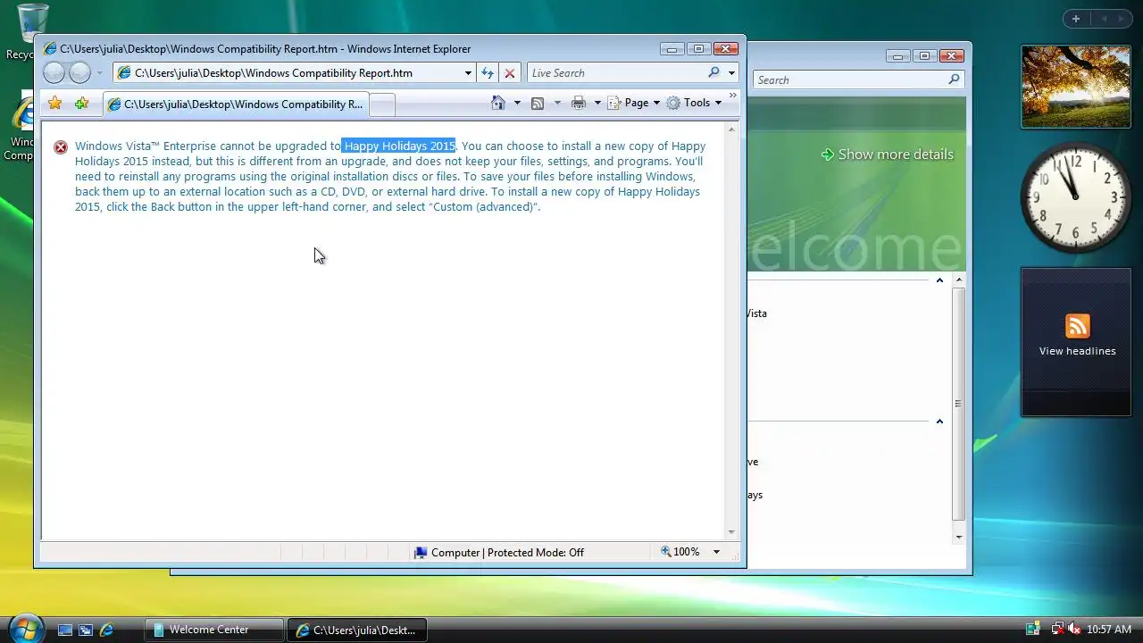Viewport: 1143px width, 643px height.
Task: Open the Windows Start orb
Action: [x=25, y=629]
